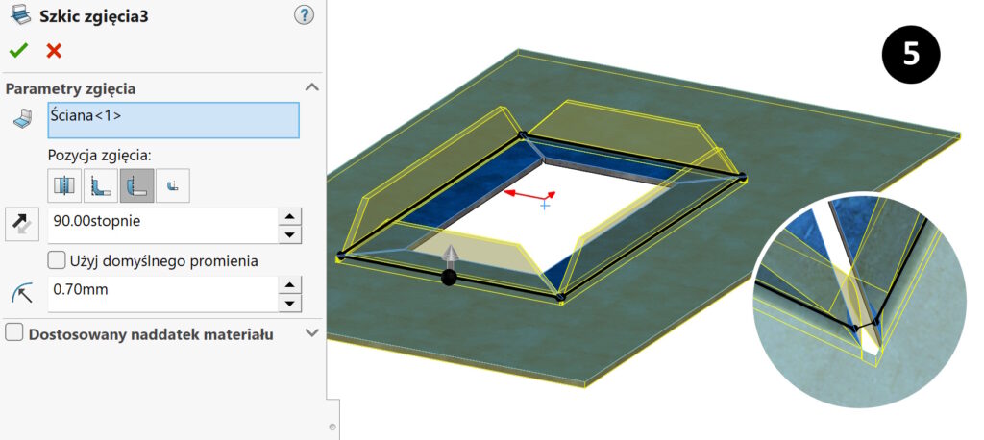Viewport: 984px width, 440px height.
Task: Open help for Szkic zgięcia3
Action: pos(304,14)
